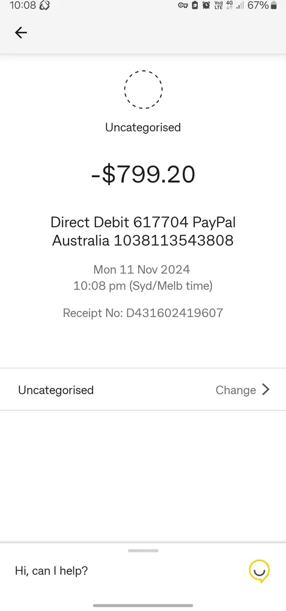The image size is (286, 611).
Task: Tap the Uncategorised label under the circle
Action: click(143, 128)
